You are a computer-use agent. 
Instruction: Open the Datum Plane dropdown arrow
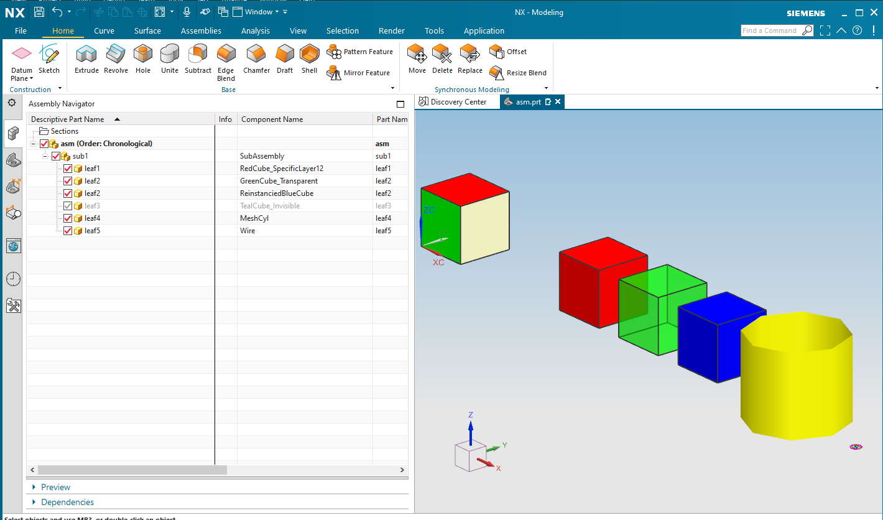(x=32, y=79)
